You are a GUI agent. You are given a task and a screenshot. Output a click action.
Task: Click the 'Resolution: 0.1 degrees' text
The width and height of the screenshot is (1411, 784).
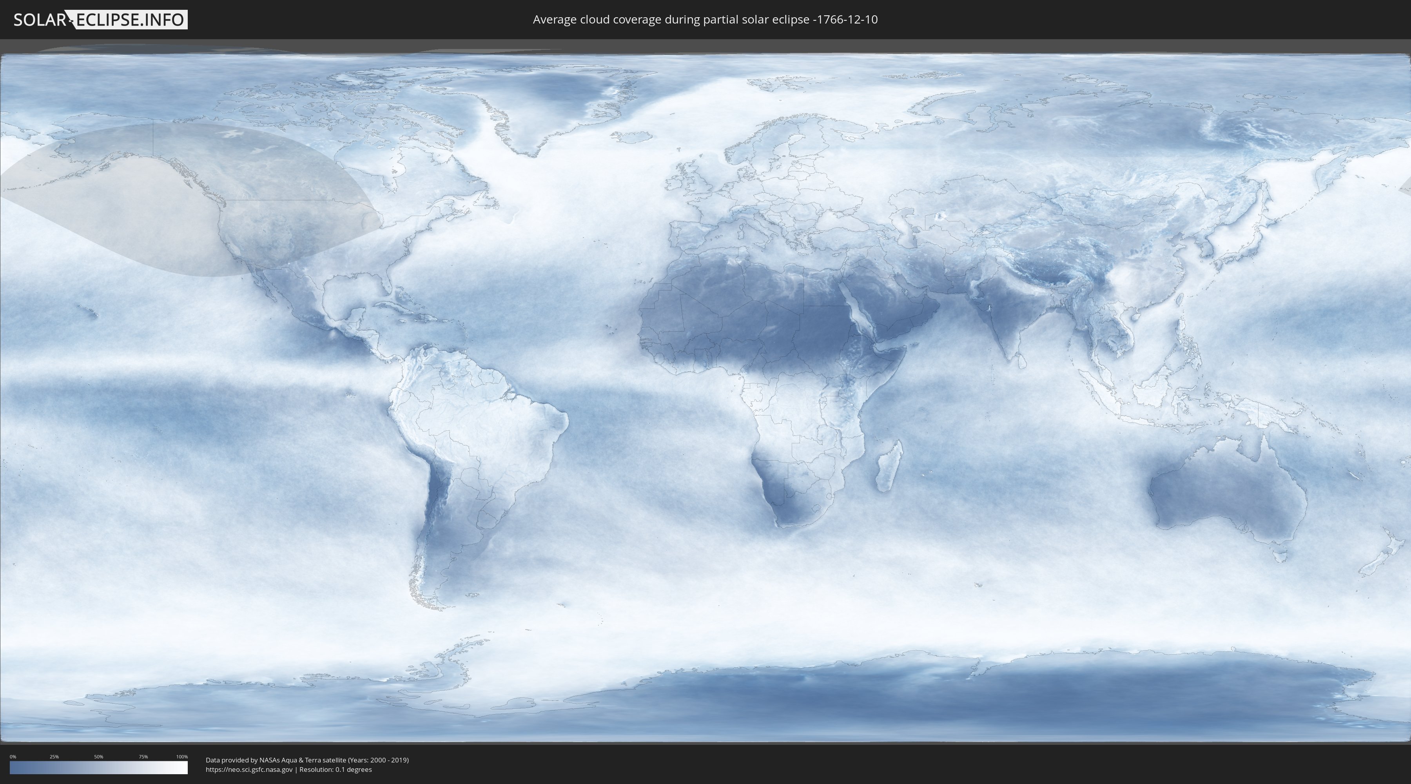(335, 770)
